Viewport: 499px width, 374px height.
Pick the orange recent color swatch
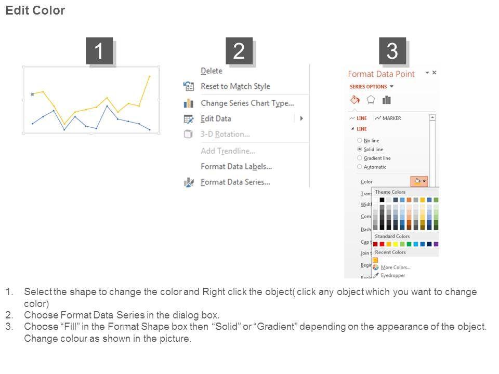click(x=375, y=260)
